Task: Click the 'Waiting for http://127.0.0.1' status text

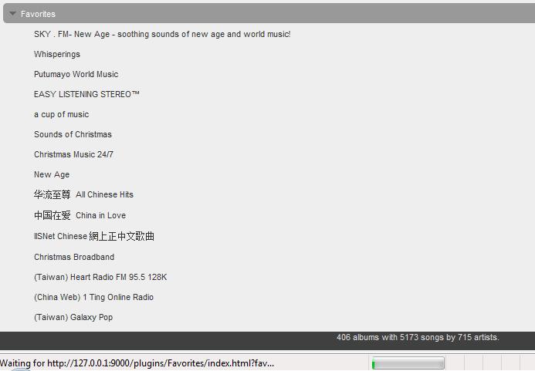Action: pyautogui.click(x=137, y=363)
